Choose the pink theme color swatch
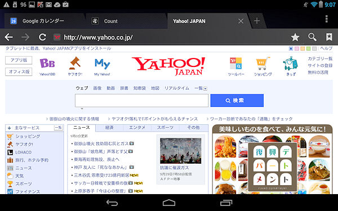Viewport: 338px width, 211px height. click(x=297, y=48)
